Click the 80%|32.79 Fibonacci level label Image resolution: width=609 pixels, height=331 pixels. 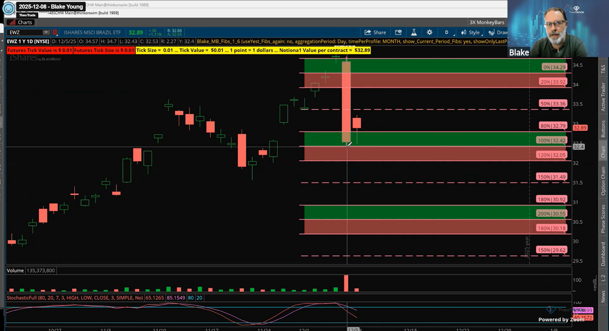(553, 126)
